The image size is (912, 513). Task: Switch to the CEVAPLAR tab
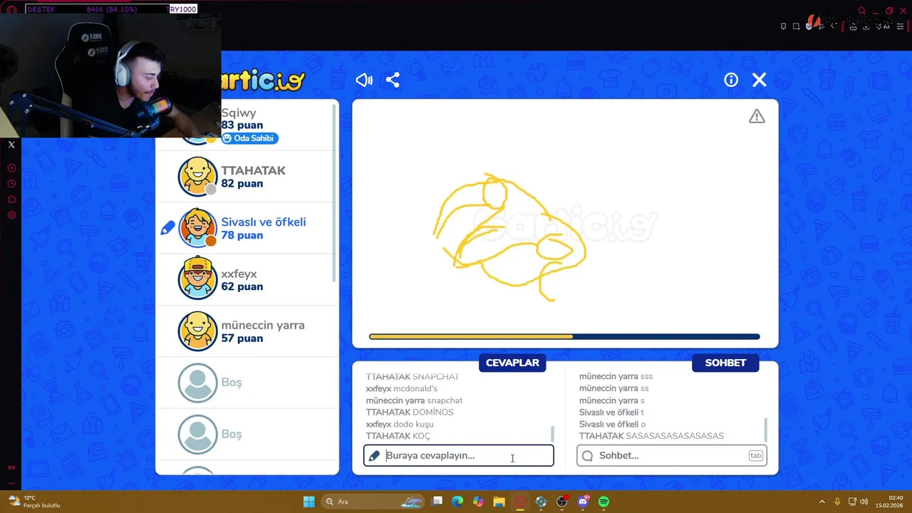512,363
